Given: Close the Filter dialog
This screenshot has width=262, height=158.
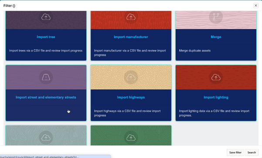Looking at the screenshot, I should point(255,6).
